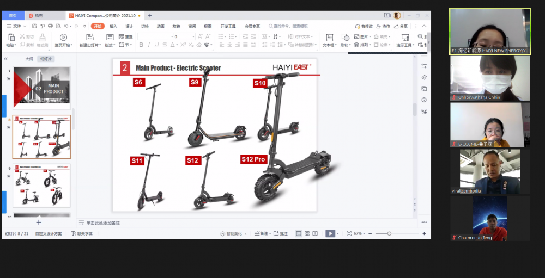The image size is (545, 278).
Task: Toggle Underline text formatting
Action: click(x=156, y=45)
